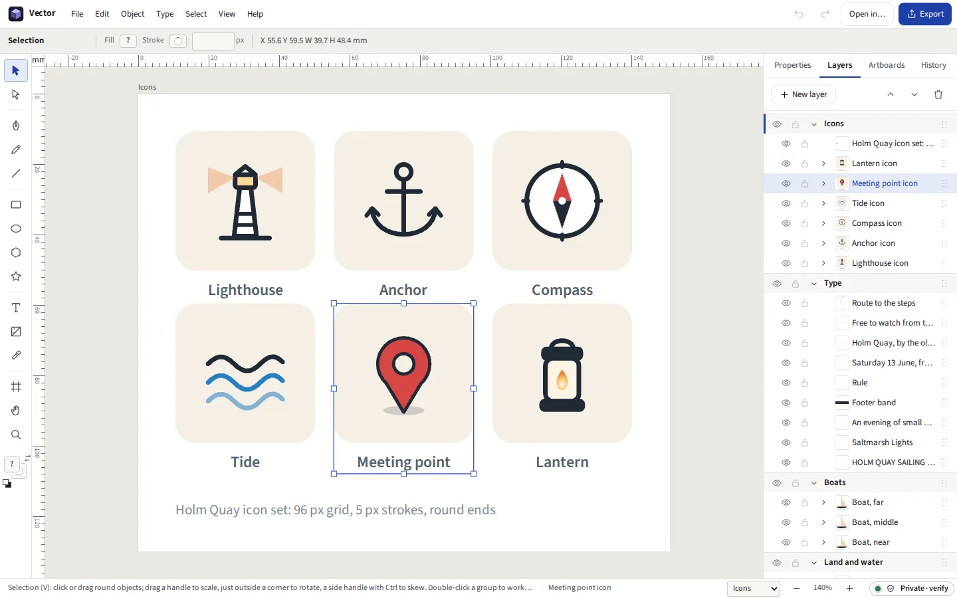Toggle visibility of the Type layer group

click(x=776, y=283)
